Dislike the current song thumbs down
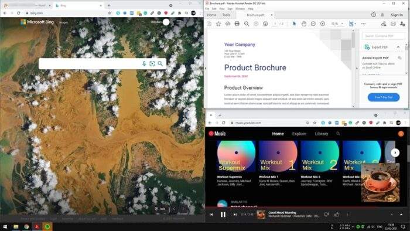 (326, 215)
